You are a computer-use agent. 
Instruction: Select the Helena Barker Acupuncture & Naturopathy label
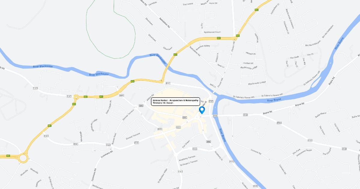click(175, 101)
